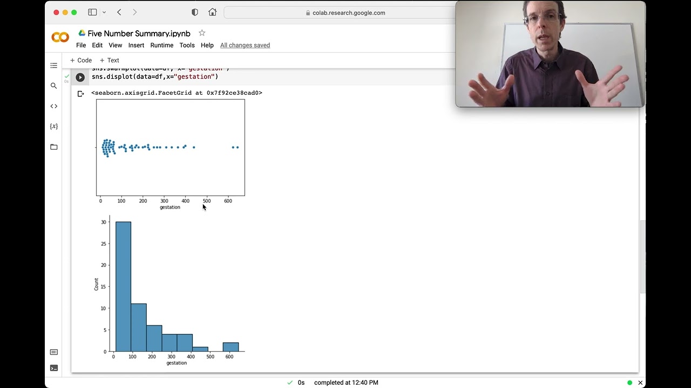Open the terminal icon at sidebar bottom
Screen dimensions: 691x388
pos(53,368)
